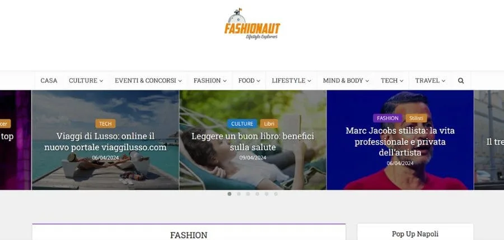Expand the EVENTI & CONCORSI dropdown
Image resolution: width=504 pixels, height=240 pixels.
[148, 81]
